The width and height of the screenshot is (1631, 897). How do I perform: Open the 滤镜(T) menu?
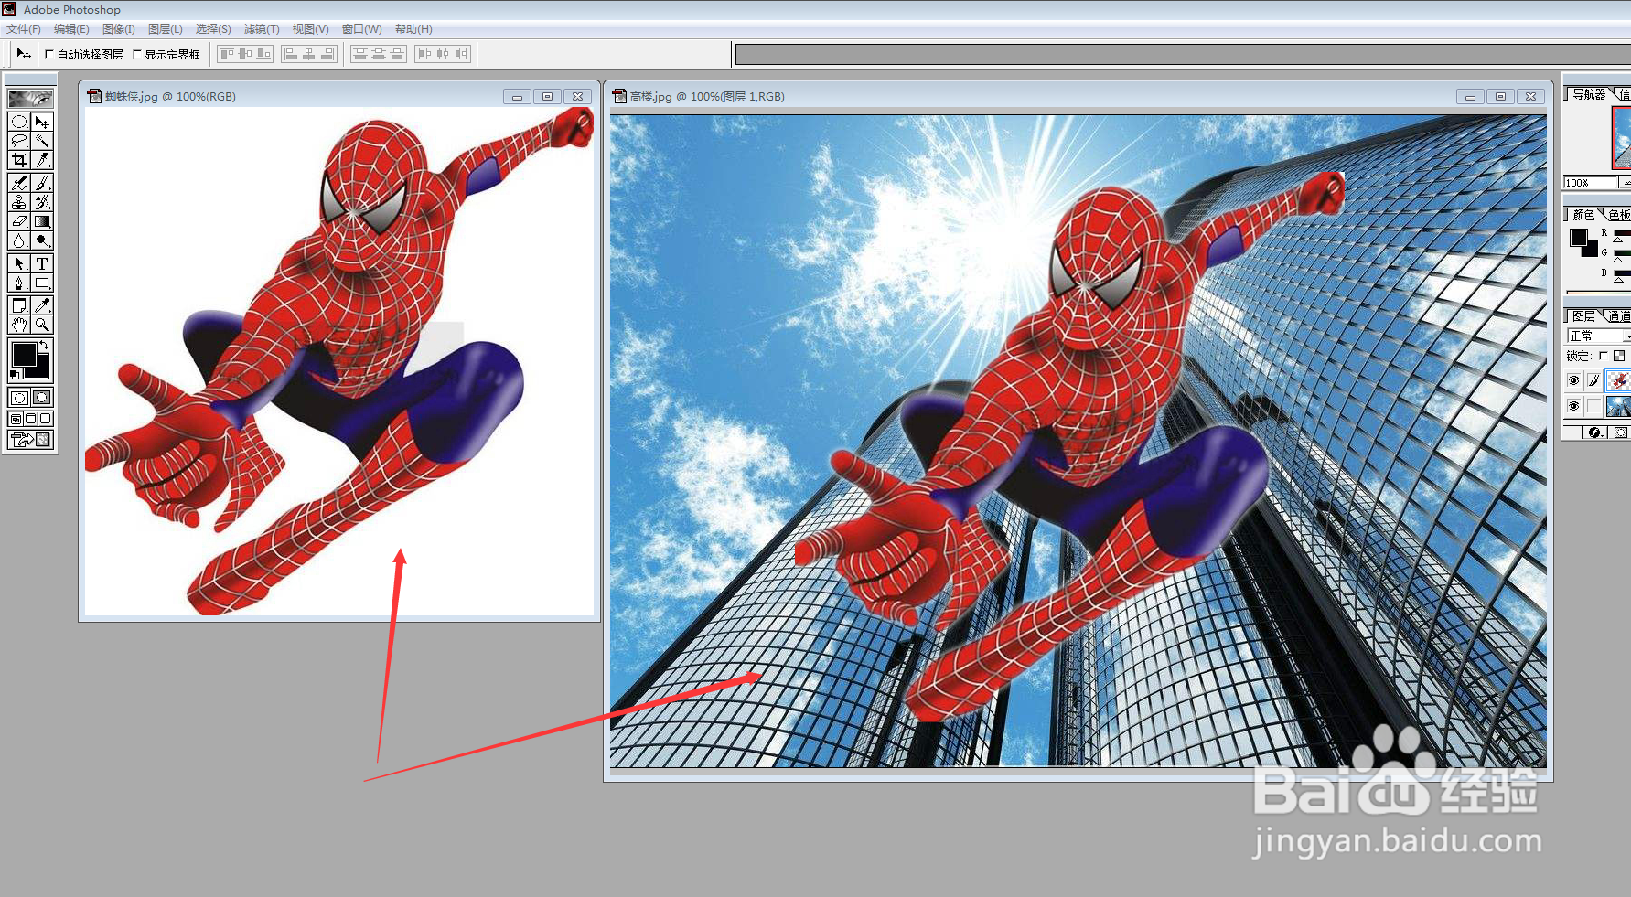point(262,29)
